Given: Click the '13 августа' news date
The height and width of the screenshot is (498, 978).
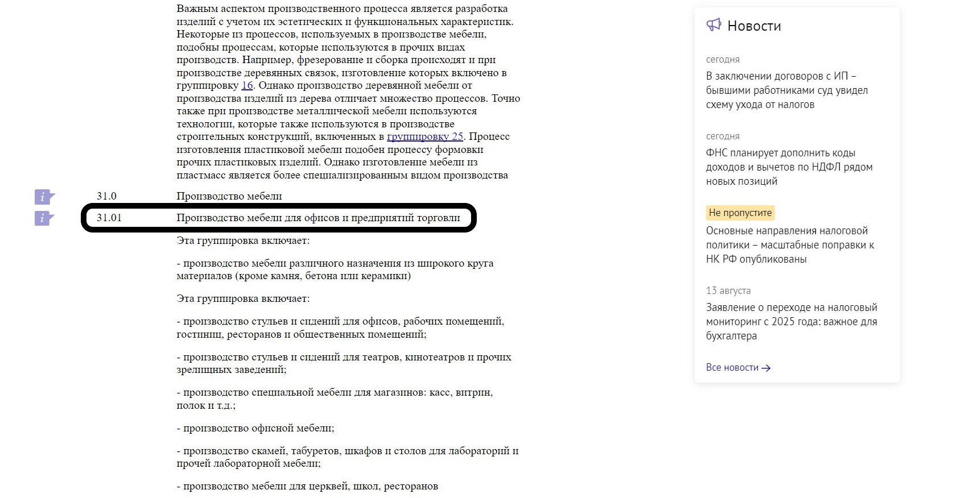Looking at the screenshot, I should [x=728, y=290].
